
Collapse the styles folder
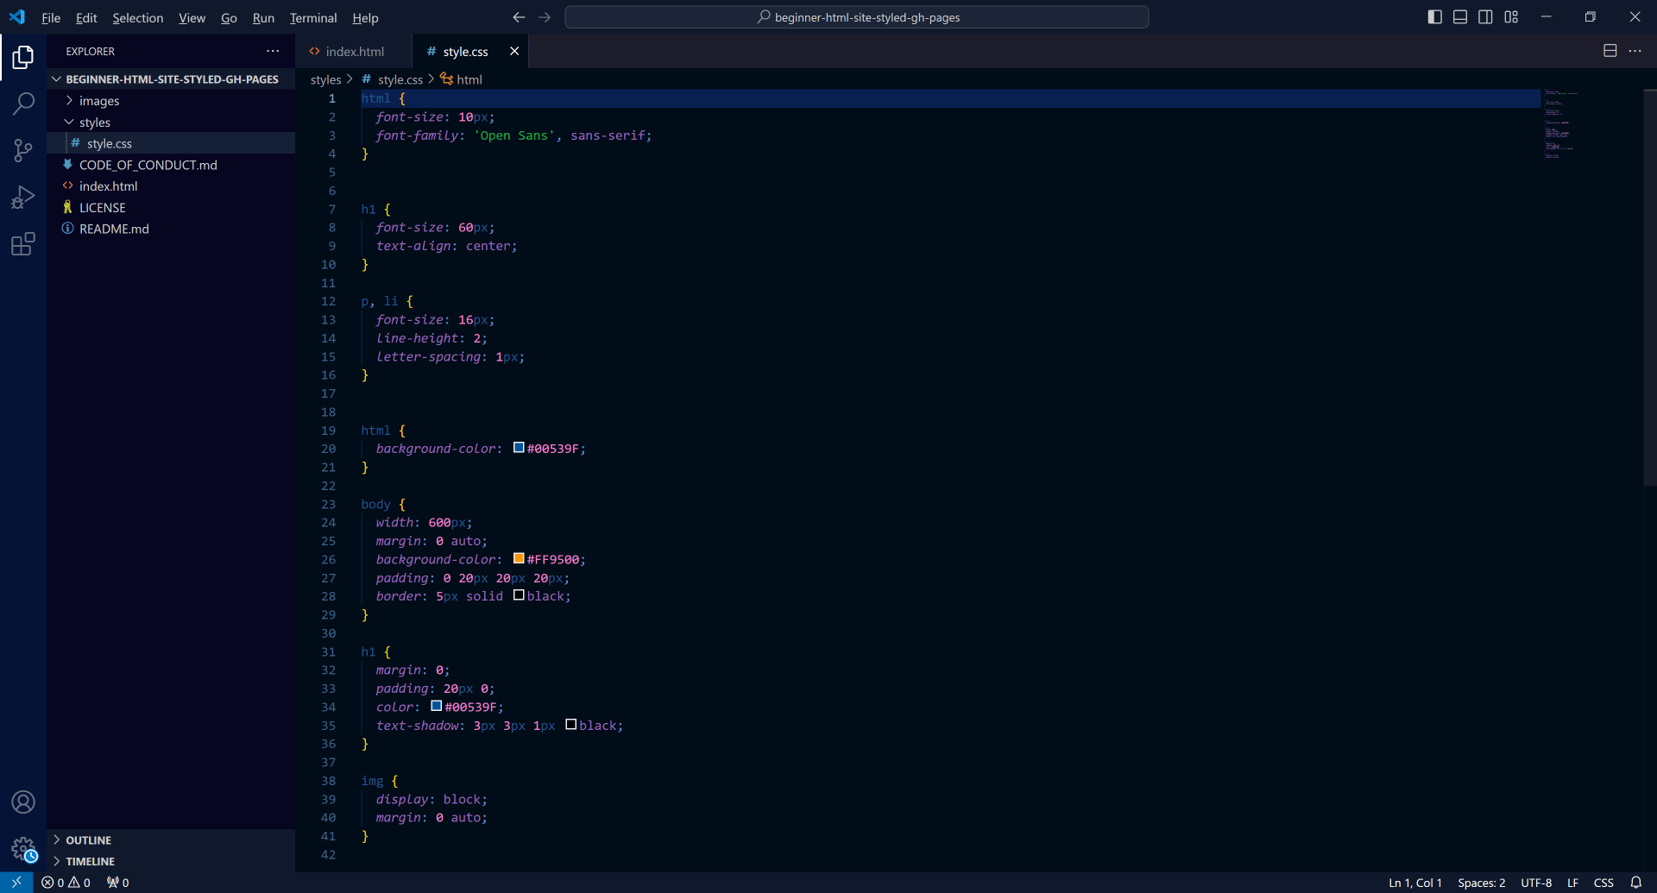(95, 123)
